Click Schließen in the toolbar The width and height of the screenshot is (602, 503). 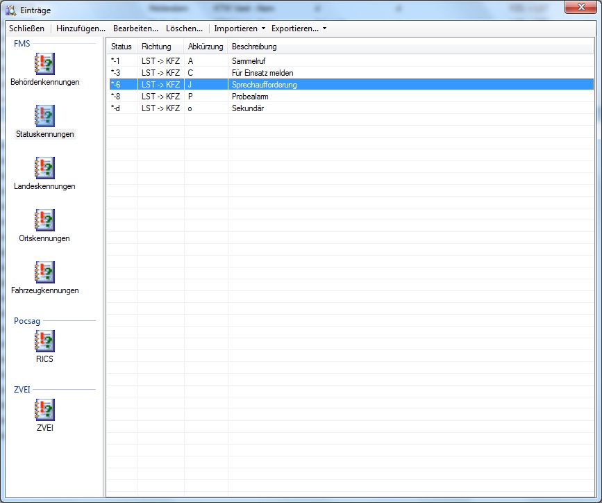pyautogui.click(x=26, y=28)
